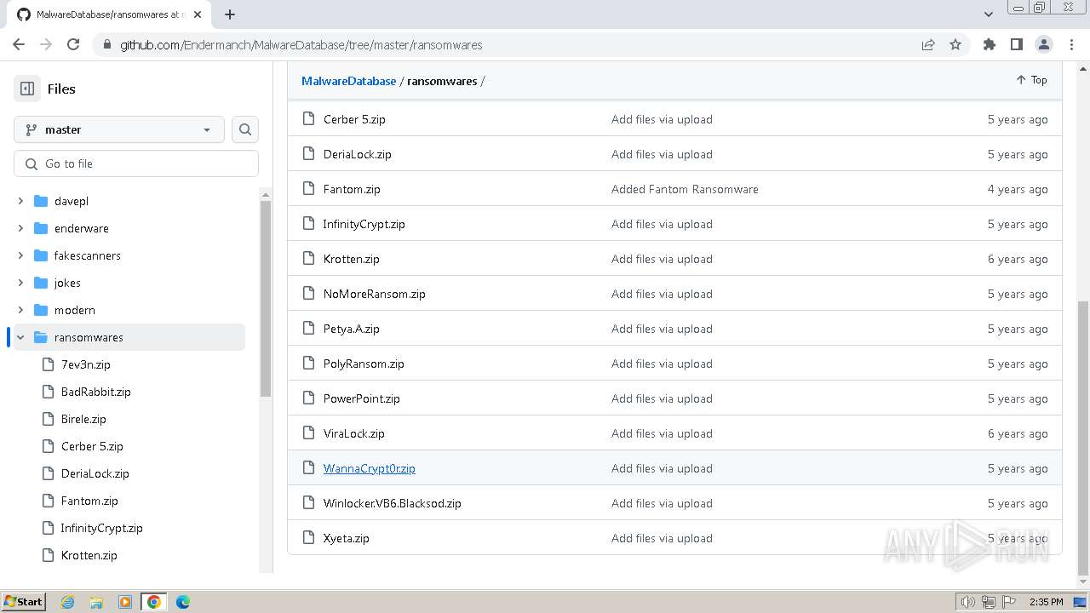The image size is (1090, 613).
Task: Select InfinityCrypt.zip in sidebar tree
Action: (101, 528)
